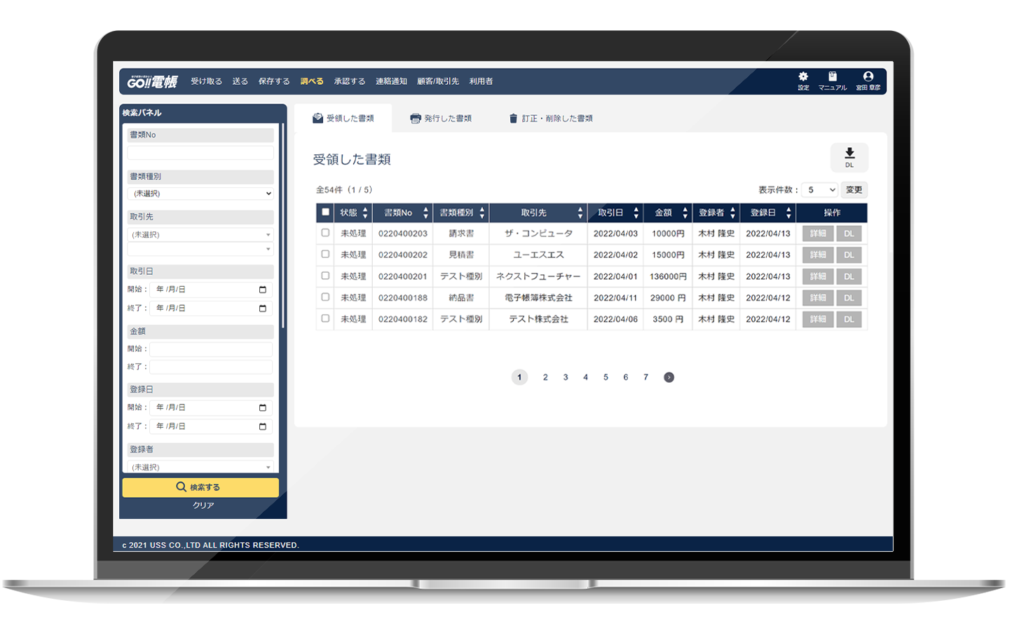This screenshot has width=1012, height=631.
Task: Click the user account profile icon
Action: (x=868, y=77)
